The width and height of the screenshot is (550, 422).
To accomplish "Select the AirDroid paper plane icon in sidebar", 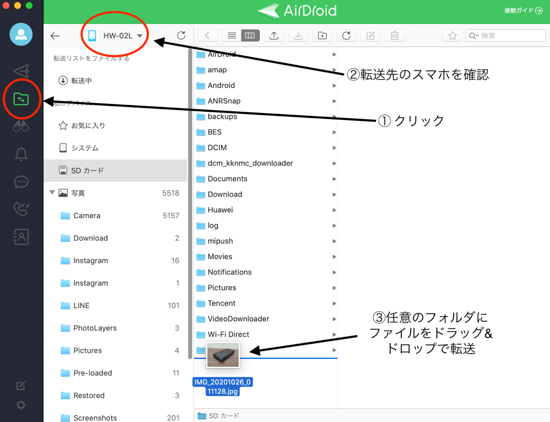I will click(21, 71).
